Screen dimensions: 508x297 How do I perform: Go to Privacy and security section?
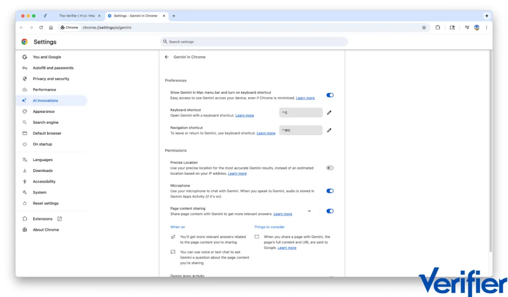tap(52, 79)
